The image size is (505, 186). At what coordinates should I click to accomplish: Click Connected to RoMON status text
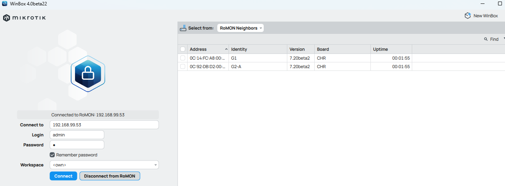pos(88,115)
